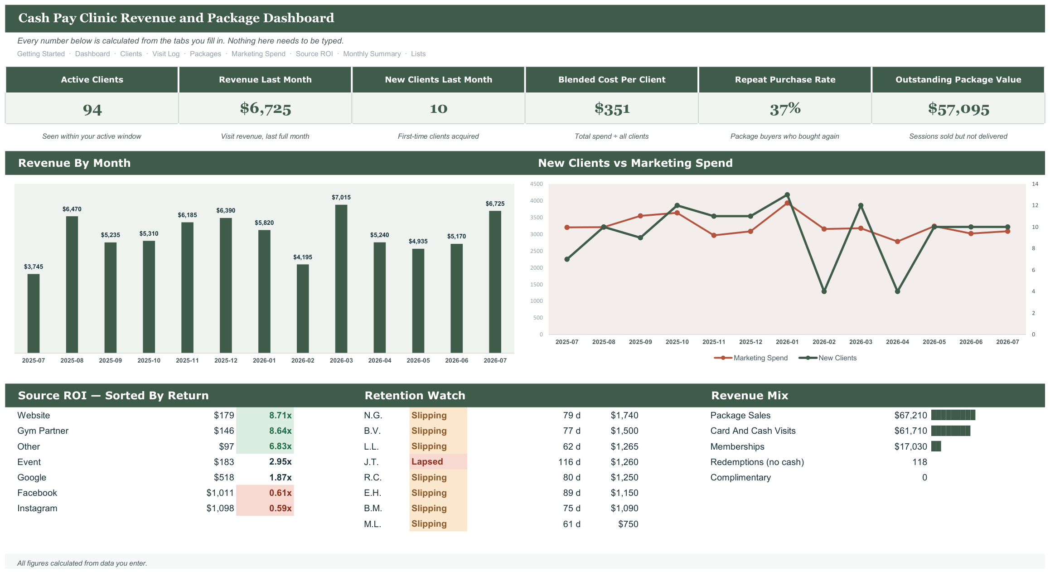Image resolution: width=1050 pixels, height=572 pixels.
Task: Select the Event 2.95x return cell
Action: [x=265, y=461]
